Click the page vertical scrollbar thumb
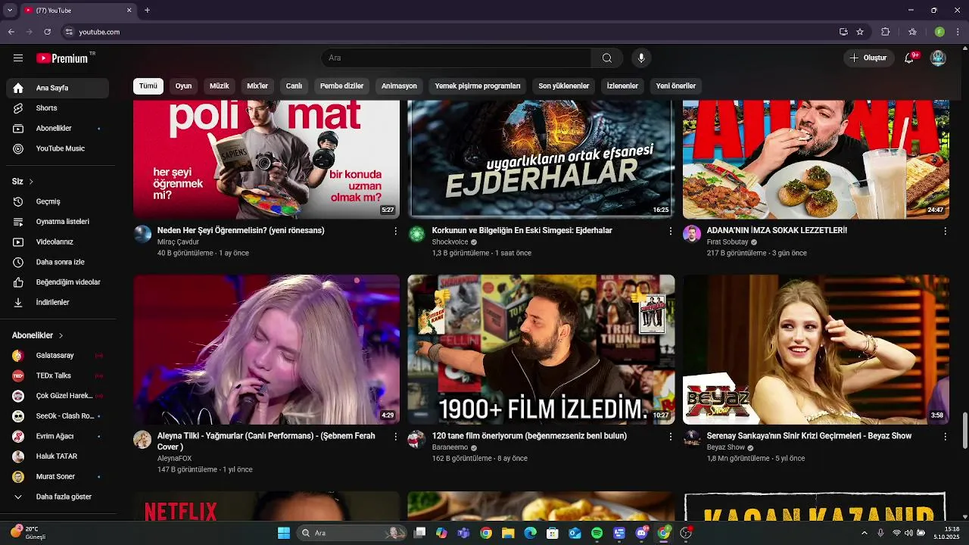This screenshot has height=545, width=969. click(964, 431)
